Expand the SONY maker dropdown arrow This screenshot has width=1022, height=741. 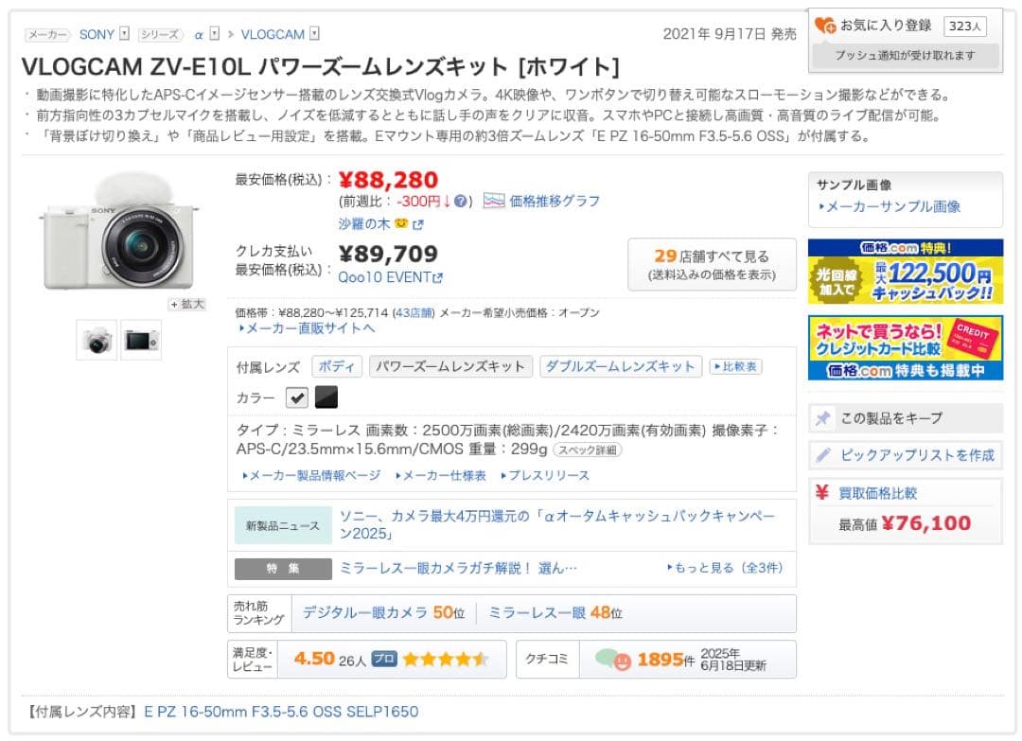(124, 34)
